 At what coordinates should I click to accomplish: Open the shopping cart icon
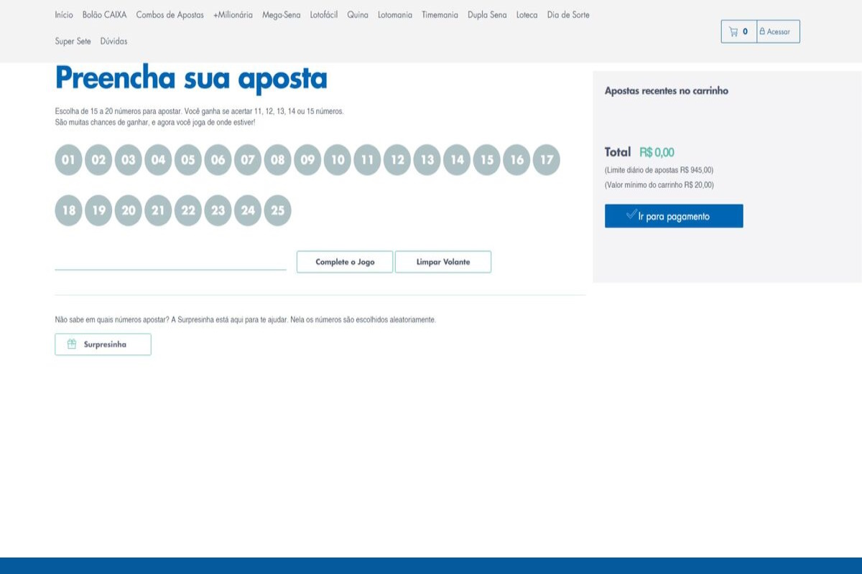tap(739, 32)
